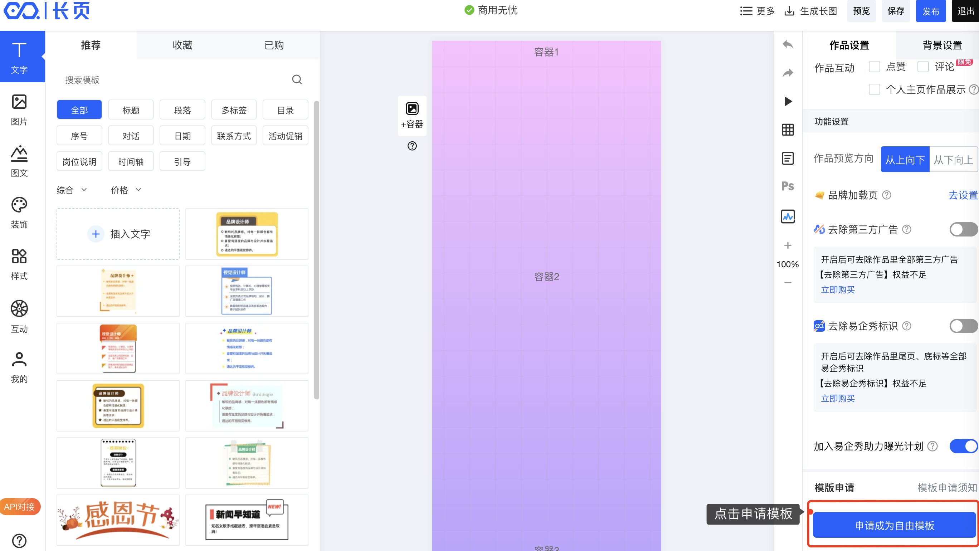Click the 插入文字 insert text card
979x551 pixels.
point(118,234)
